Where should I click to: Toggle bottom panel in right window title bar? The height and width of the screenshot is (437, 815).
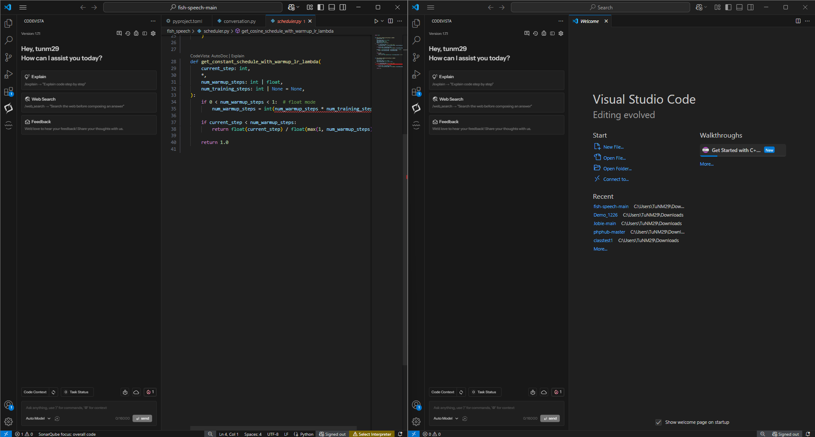click(x=739, y=7)
